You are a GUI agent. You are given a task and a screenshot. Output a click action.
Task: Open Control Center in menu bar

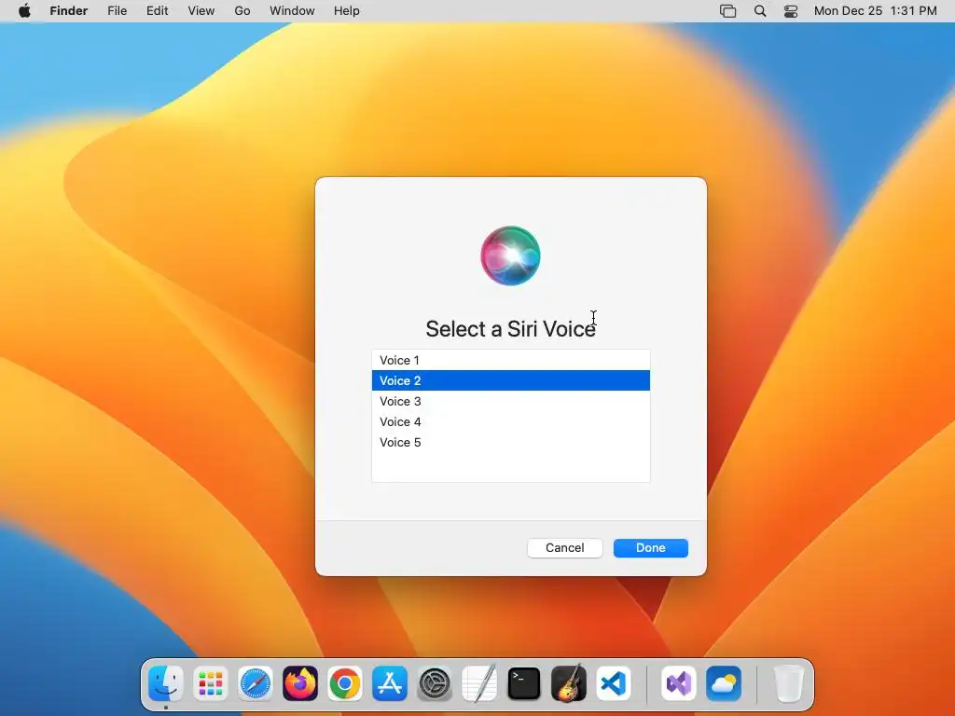(791, 11)
